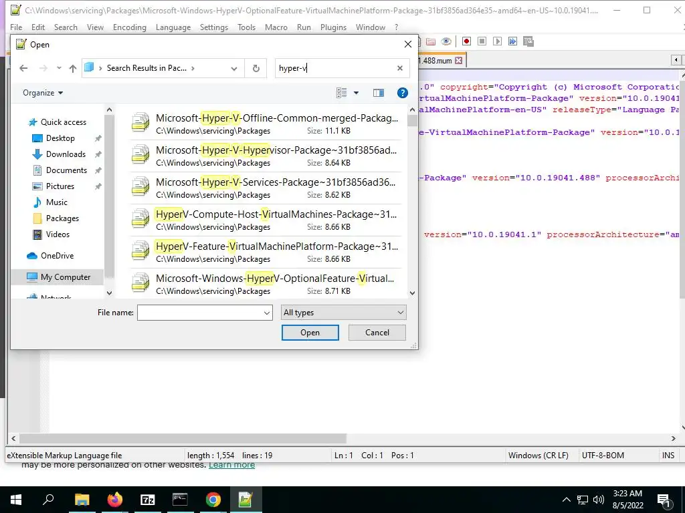Refresh the search results
Viewport: 685px width, 513px height.
click(256, 69)
